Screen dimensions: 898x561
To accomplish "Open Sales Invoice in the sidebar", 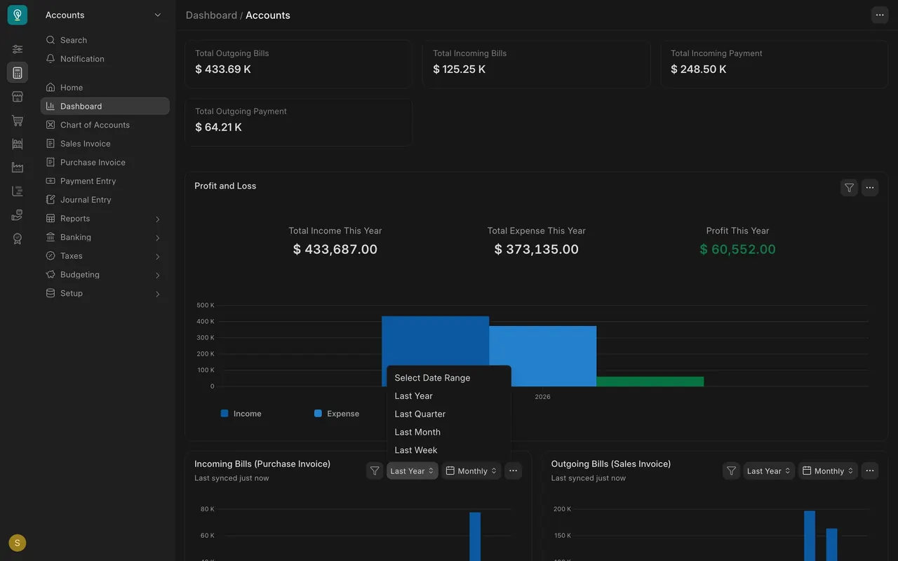I will (105, 144).
